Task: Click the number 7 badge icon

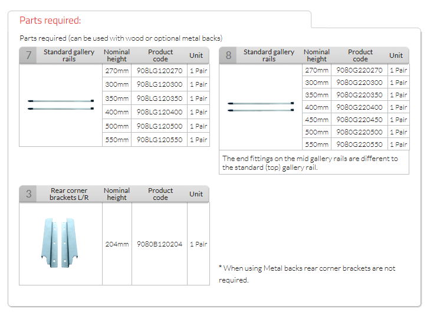Action: click(29, 55)
